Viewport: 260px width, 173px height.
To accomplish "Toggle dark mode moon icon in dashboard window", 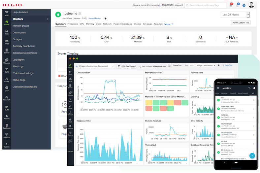I will [219, 65].
